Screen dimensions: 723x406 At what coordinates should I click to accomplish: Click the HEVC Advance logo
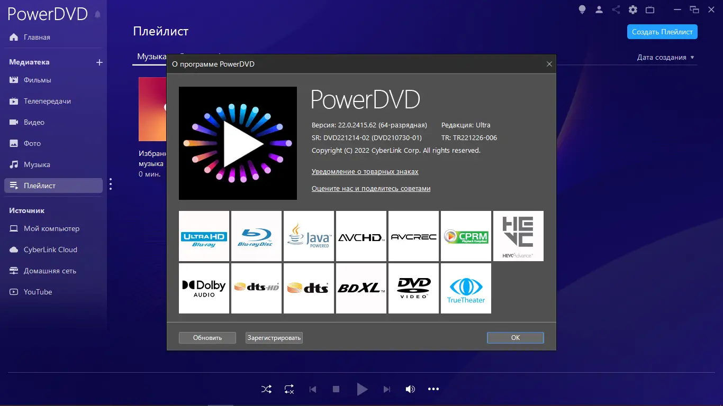tap(518, 236)
